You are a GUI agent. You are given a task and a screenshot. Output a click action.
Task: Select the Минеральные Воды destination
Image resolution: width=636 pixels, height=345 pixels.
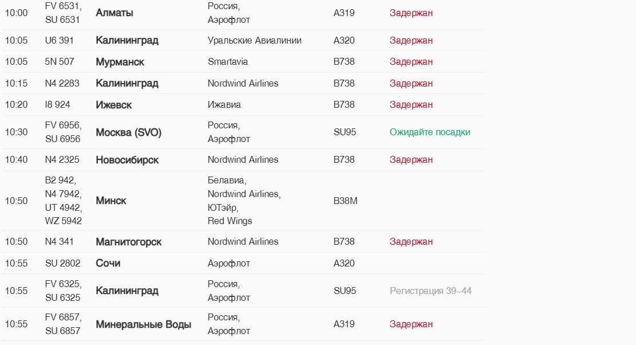click(x=143, y=325)
